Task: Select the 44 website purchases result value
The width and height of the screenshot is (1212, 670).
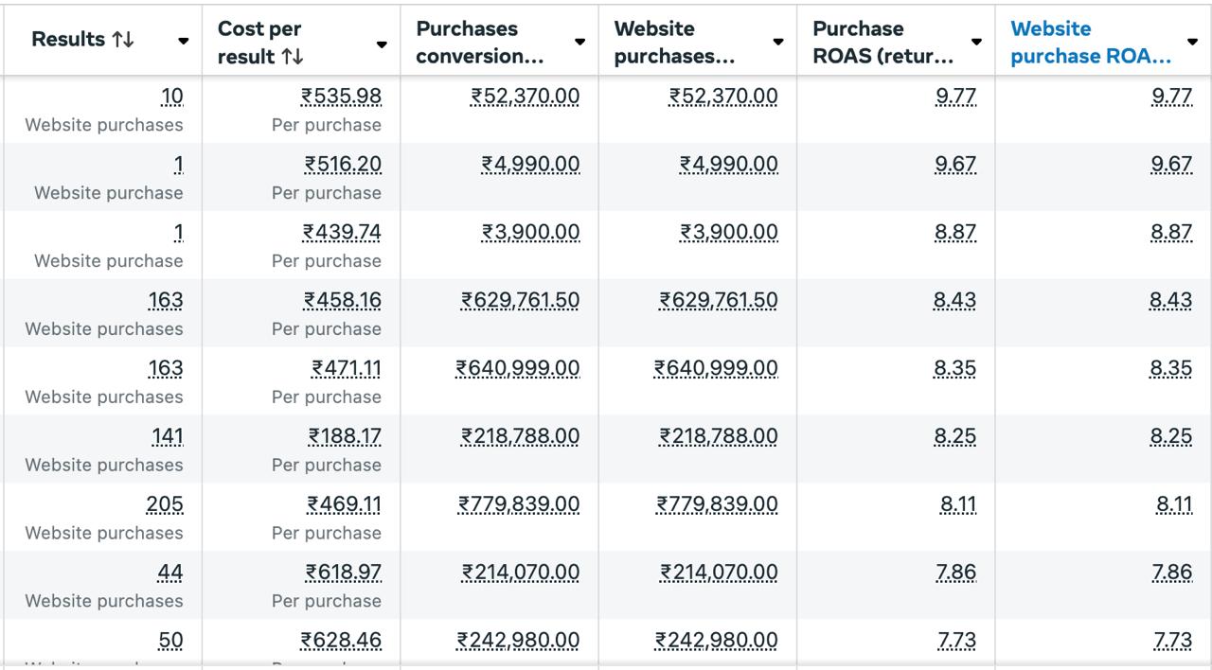Action: pyautogui.click(x=170, y=573)
